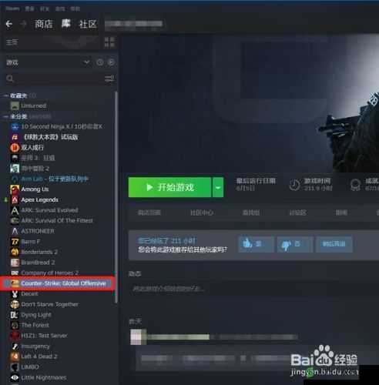Viewport: 379px width, 385px height.
Task: Click the search magnifier icon in sidebar
Action: pos(10,79)
